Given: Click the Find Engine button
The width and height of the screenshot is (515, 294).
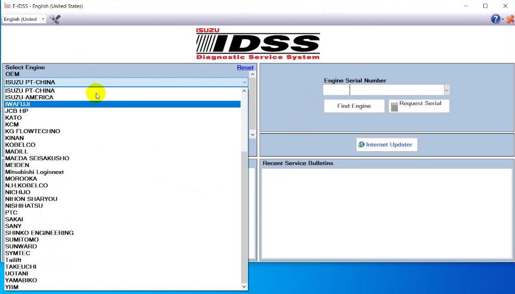Looking at the screenshot, I should point(354,106).
